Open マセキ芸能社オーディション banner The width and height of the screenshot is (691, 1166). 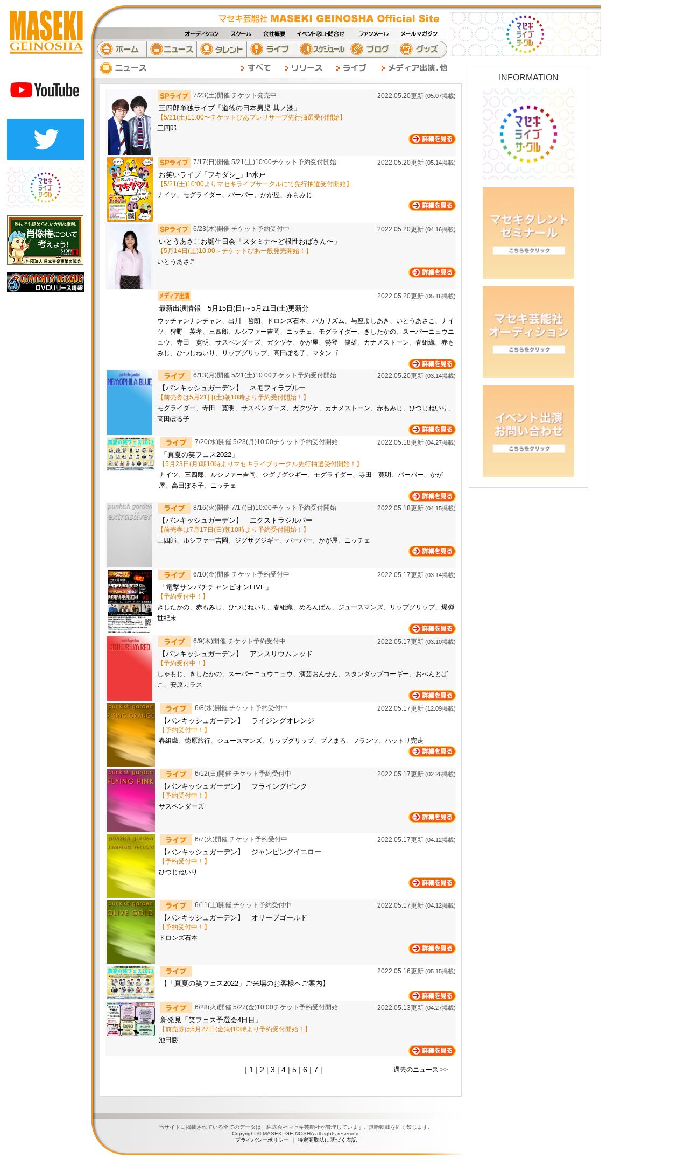tap(528, 332)
